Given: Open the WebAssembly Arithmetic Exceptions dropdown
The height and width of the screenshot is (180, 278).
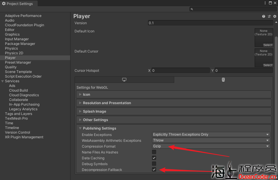Looking at the screenshot, I should point(211,140).
